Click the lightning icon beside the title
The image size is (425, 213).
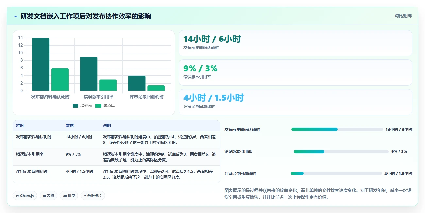click(15, 16)
